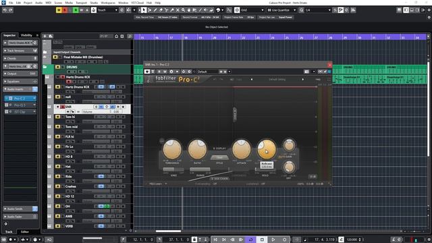The image size is (432, 243).
Task: Expand the Chords inspector section
Action: (x=20, y=59)
